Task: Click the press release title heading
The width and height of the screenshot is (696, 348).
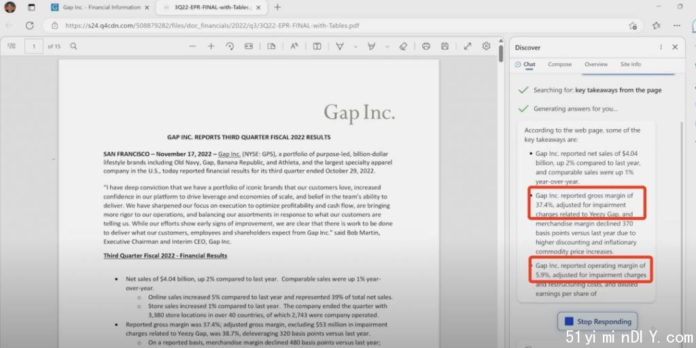Action: pos(249,137)
